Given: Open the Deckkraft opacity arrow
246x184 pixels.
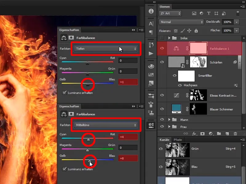Looking at the screenshot, I should tap(236, 22).
